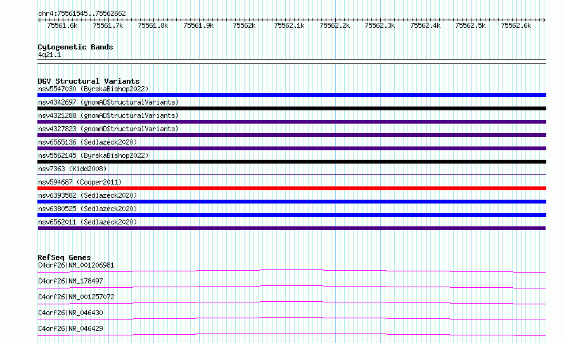Image resolution: width=564 pixels, height=343 pixels.
Task: Open variant nsv6562011 (Sedlazeck2020) label
Action: point(87,222)
